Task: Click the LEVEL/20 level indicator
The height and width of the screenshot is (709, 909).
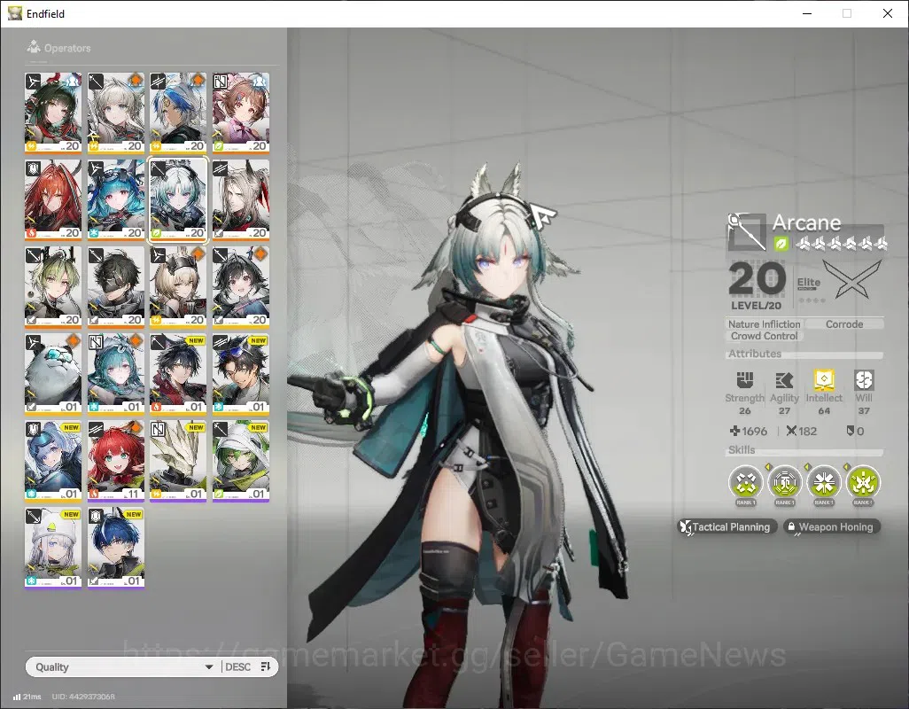Action: click(756, 305)
